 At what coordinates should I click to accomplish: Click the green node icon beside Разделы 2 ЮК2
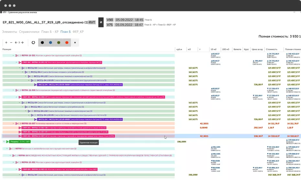(7, 142)
